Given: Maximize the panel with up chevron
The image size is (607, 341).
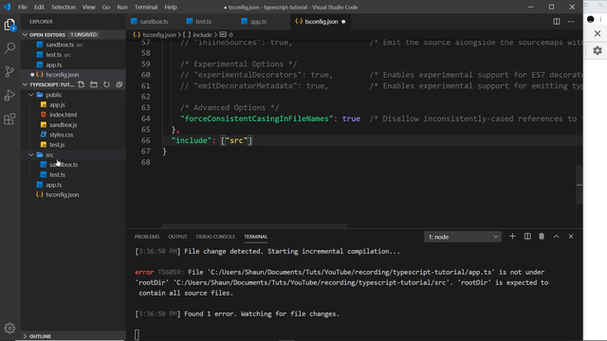Looking at the screenshot, I should click(x=557, y=236).
